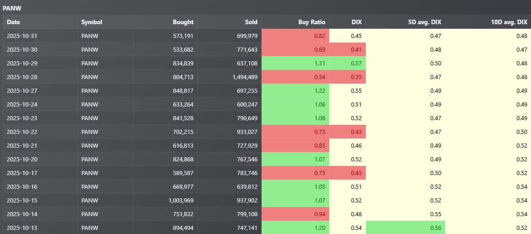Click the green Buy Ratio cell 1.31
Viewport: 531px width, 234px height.
click(319, 64)
